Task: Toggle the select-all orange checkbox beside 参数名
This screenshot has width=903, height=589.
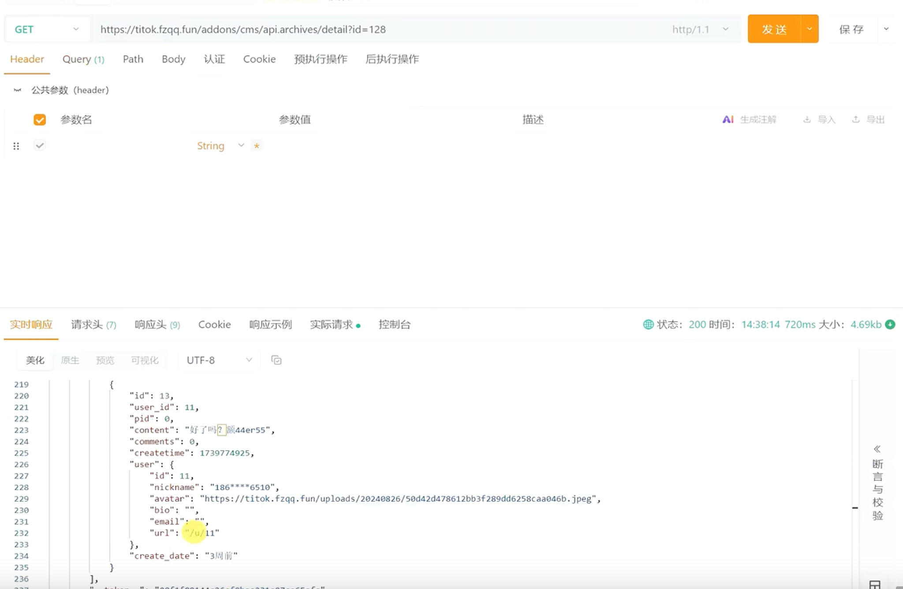Action: coord(40,119)
